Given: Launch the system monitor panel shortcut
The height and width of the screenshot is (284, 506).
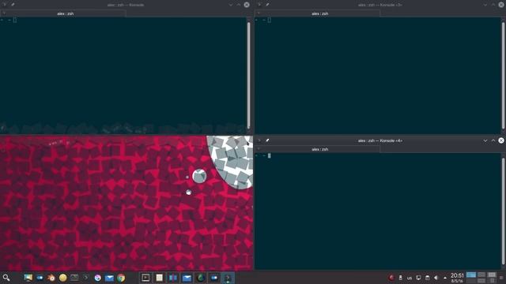Looking at the screenshot, I should (x=74, y=278).
